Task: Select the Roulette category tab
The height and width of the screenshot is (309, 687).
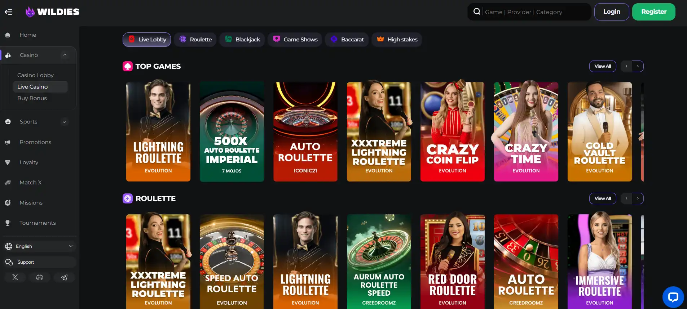Action: [x=195, y=40]
